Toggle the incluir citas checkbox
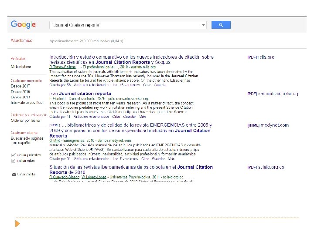Image resolution: width=314 pixels, height=235 pixels. [x=14, y=161]
